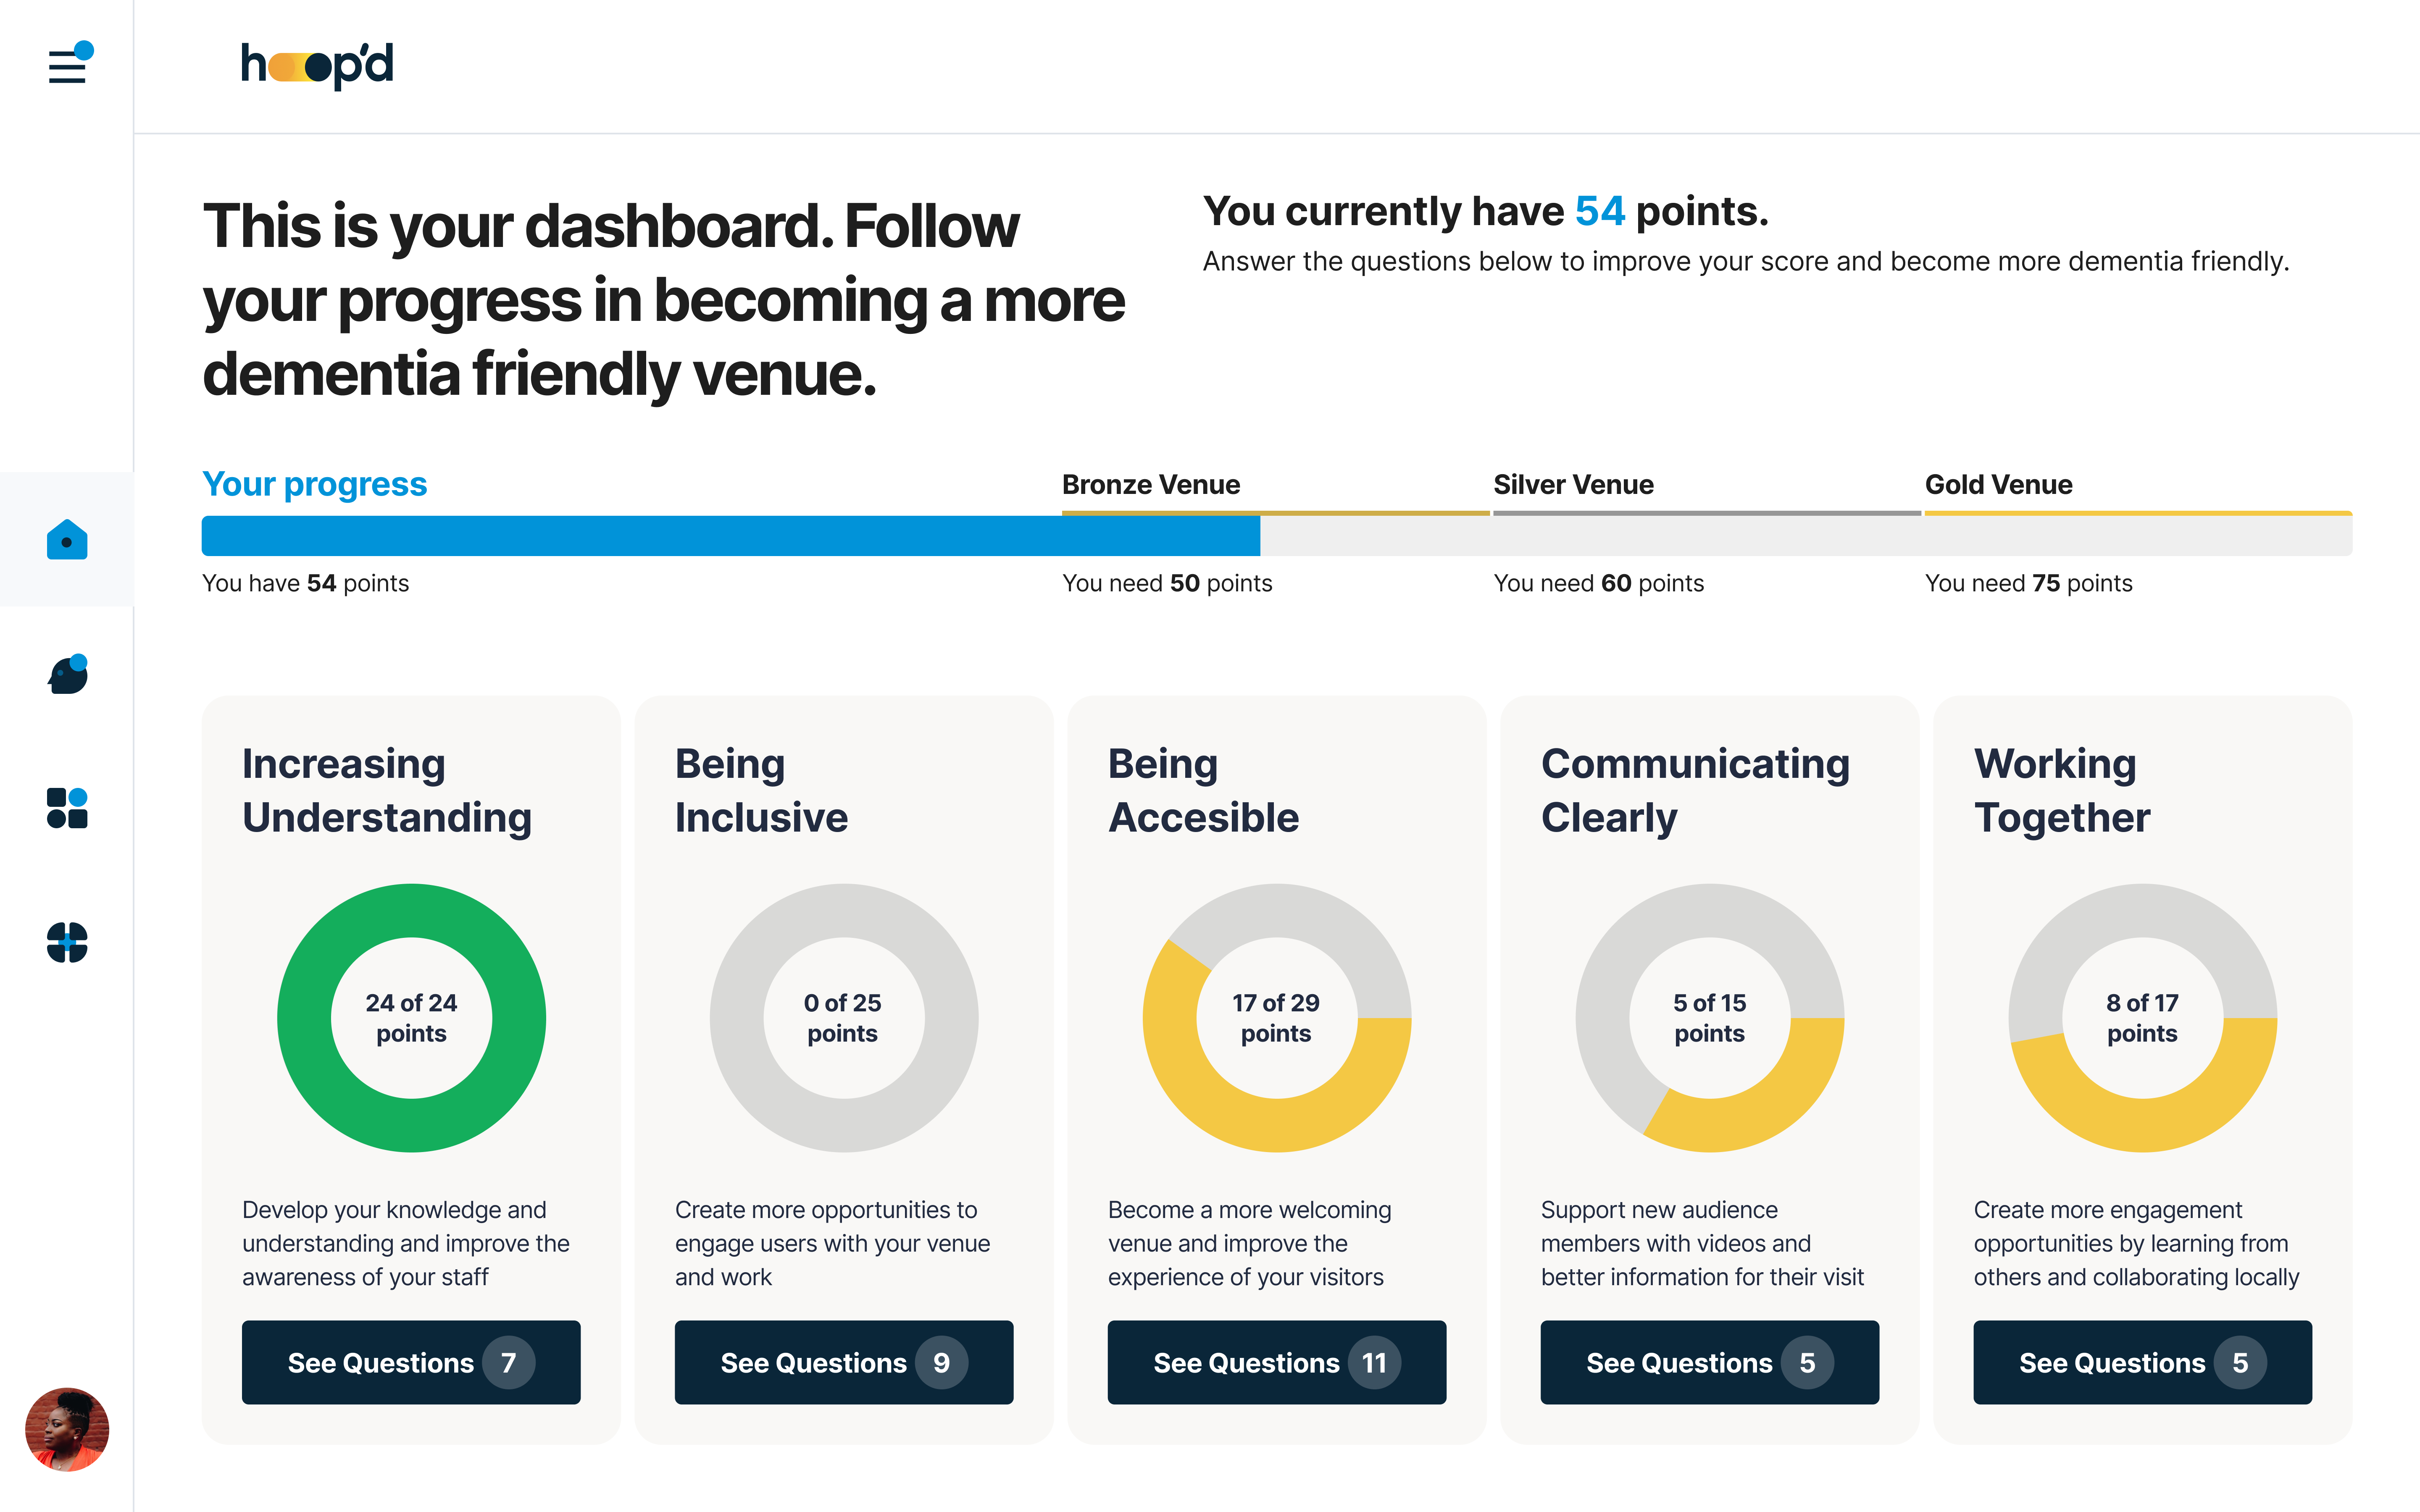Viewport: 2420px width, 1512px height.
Task: Select the Bronze Venue milestone label
Action: pos(1151,485)
